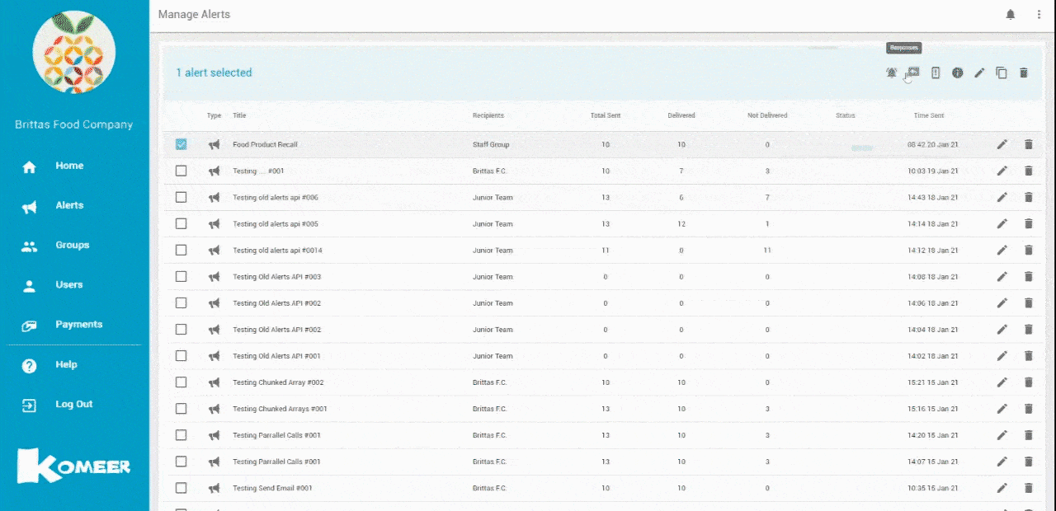The image size is (1056, 511).
Task: Check Testing Send Email #001 checkbox
Action: coord(181,488)
